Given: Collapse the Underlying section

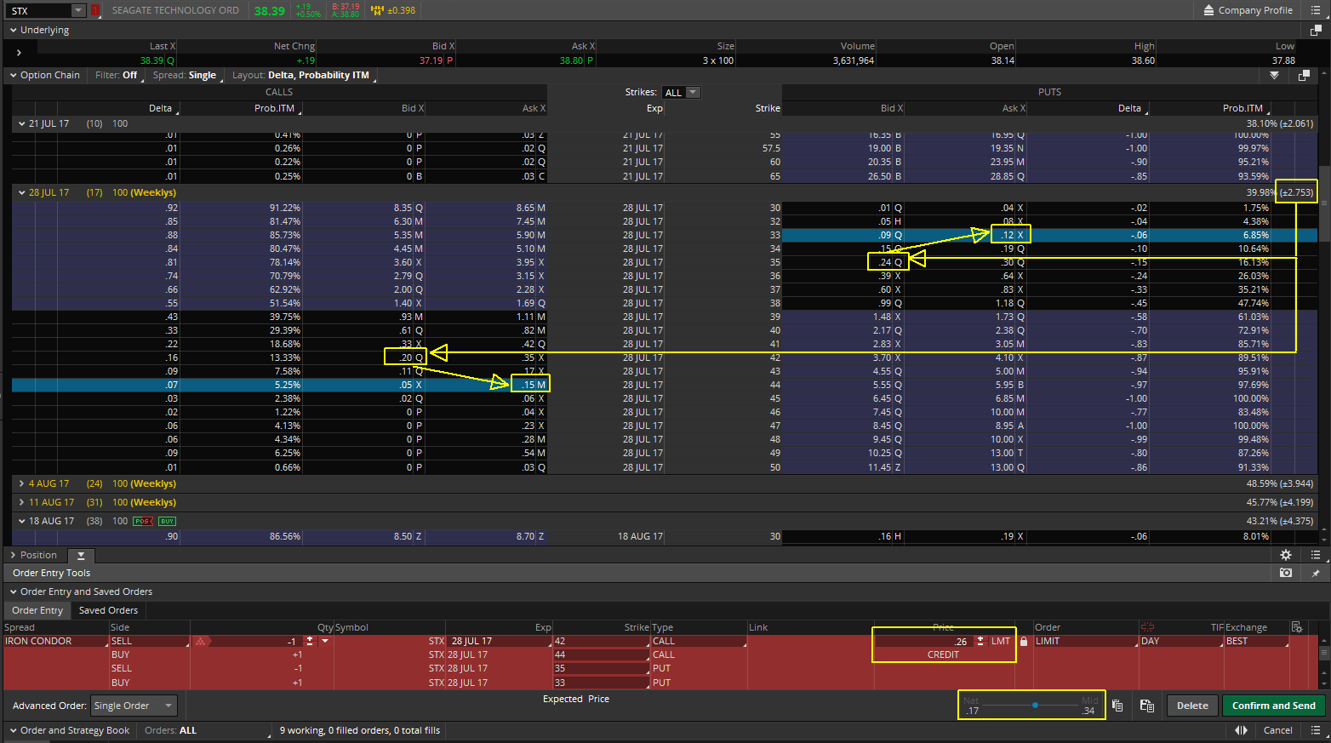Looking at the screenshot, I should pos(14,30).
